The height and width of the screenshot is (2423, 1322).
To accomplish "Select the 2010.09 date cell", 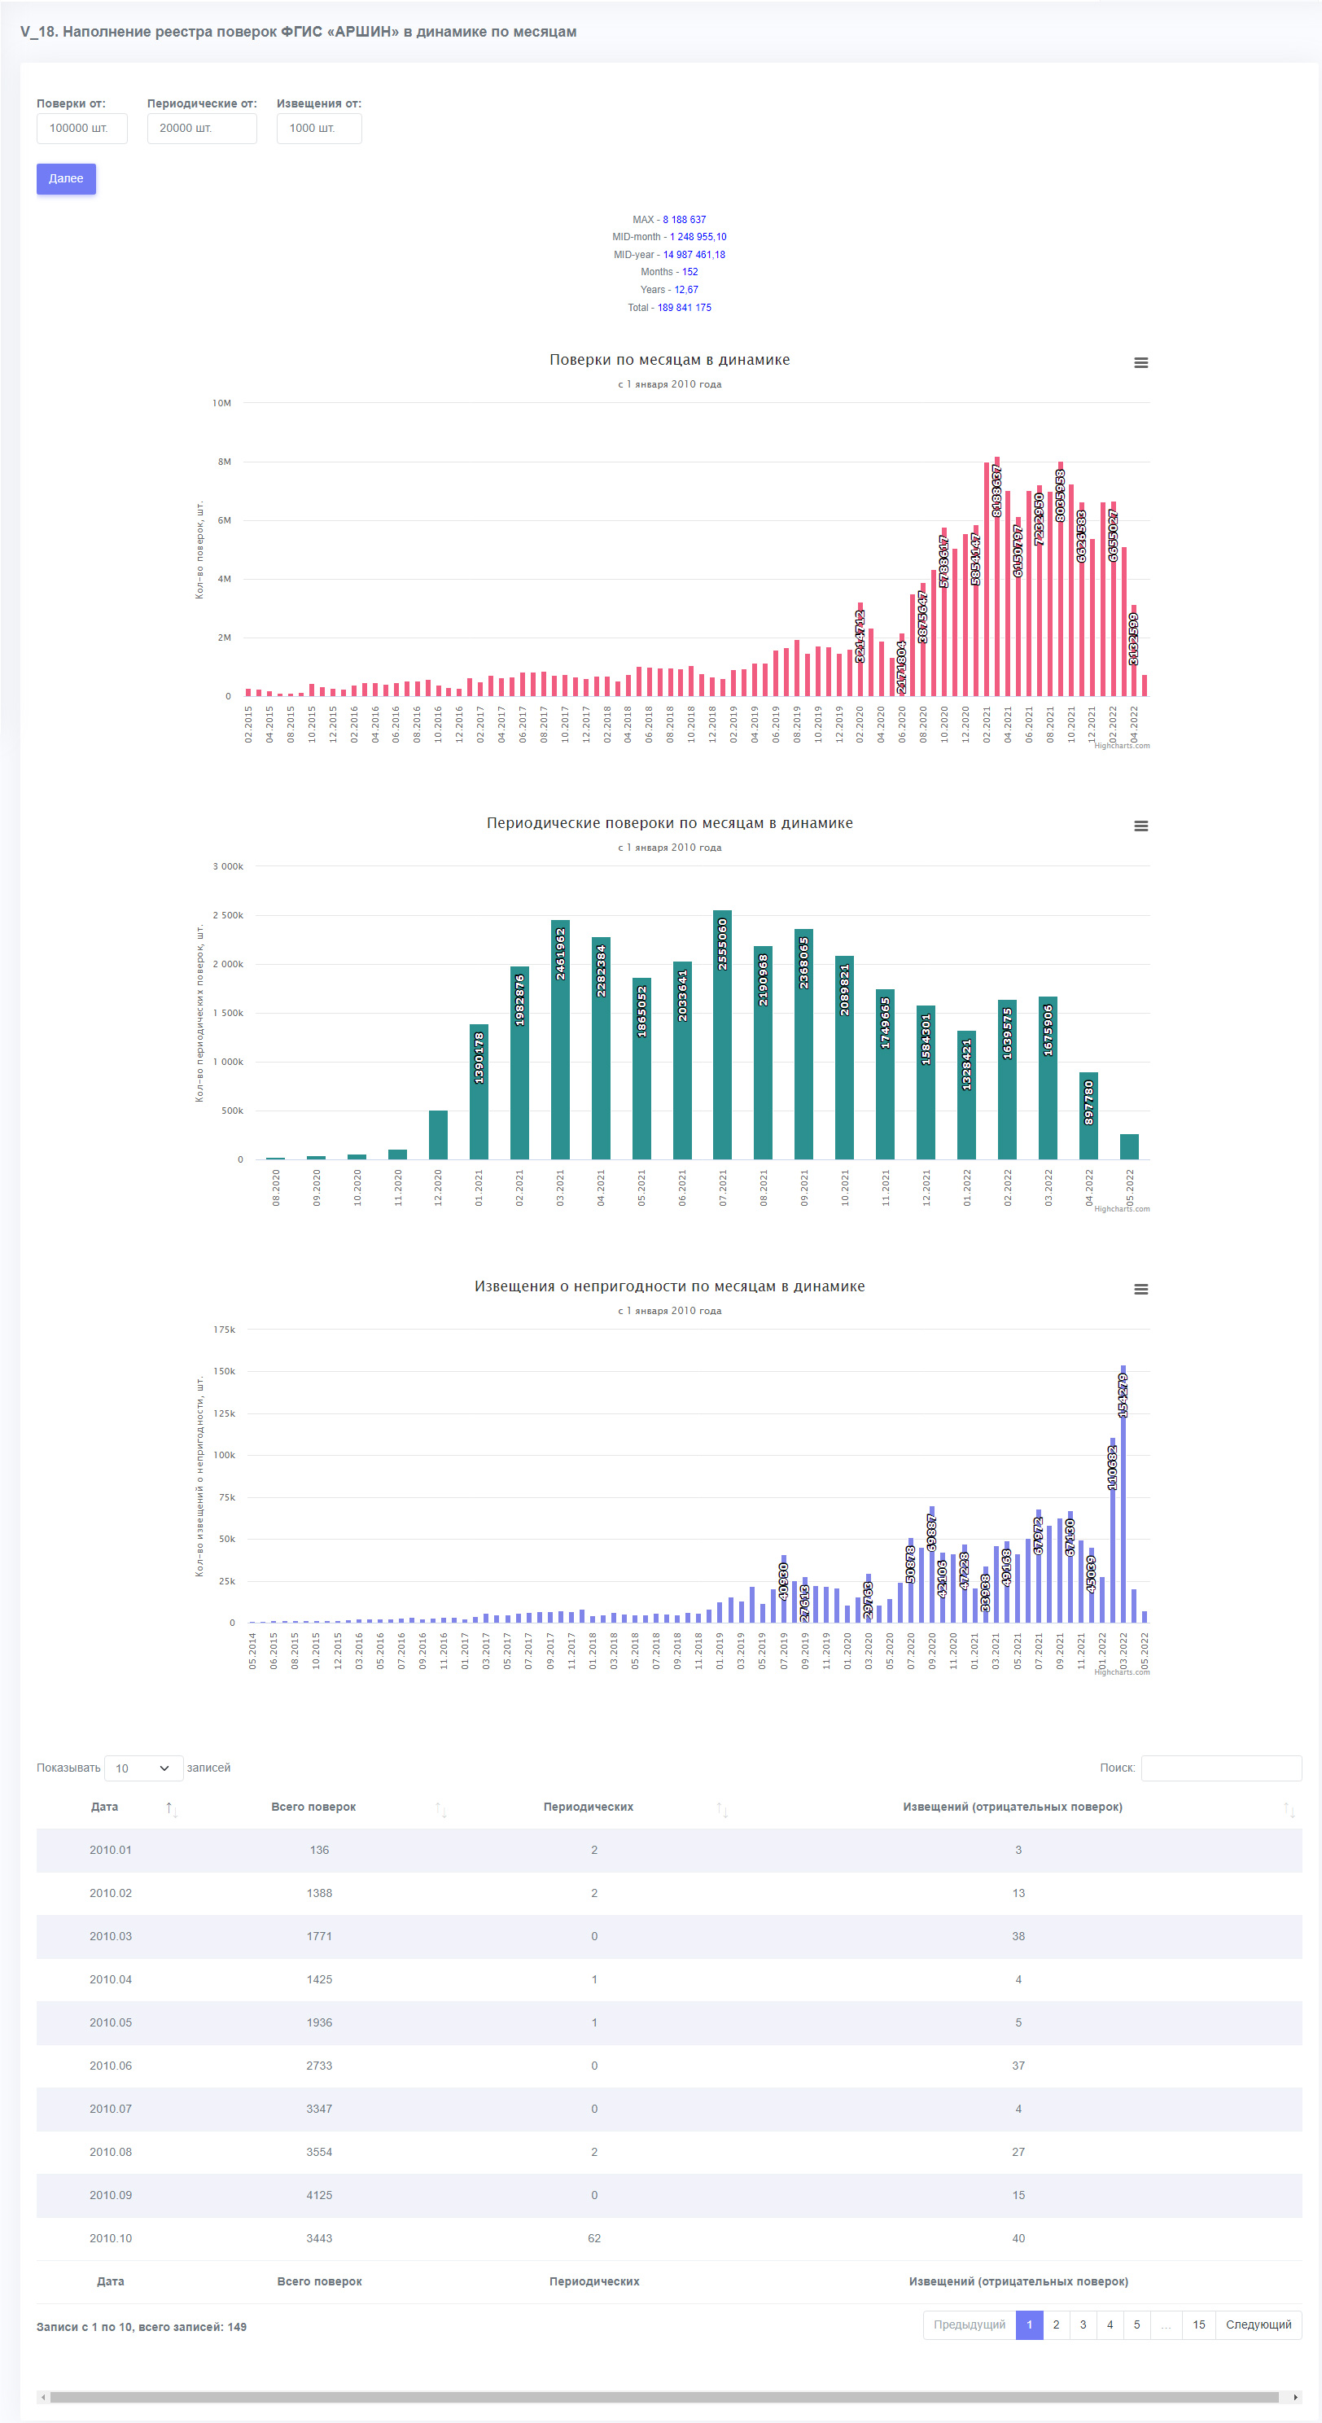I will 111,2195.
